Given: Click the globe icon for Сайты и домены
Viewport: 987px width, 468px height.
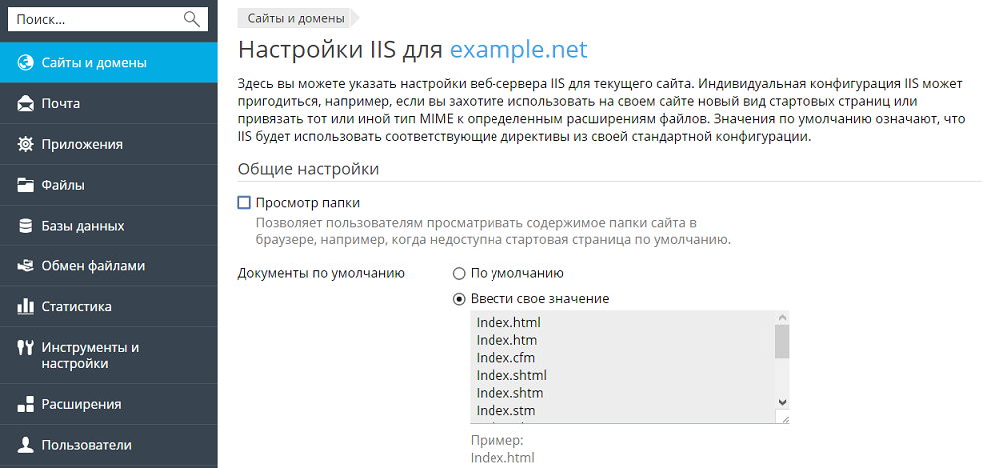Looking at the screenshot, I should pyautogui.click(x=26, y=63).
